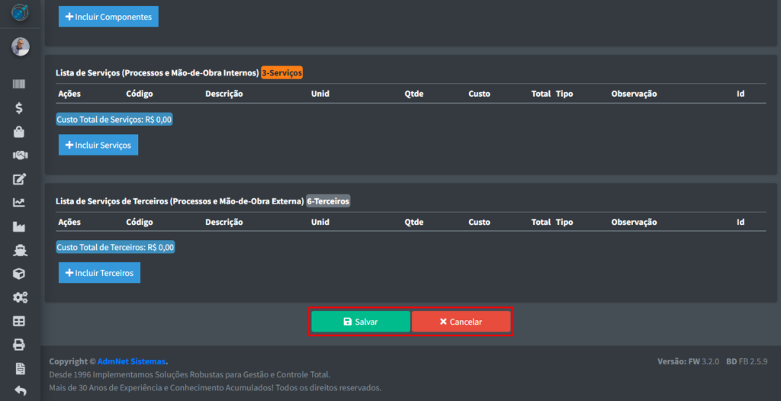Click the table grid sidebar icon
The height and width of the screenshot is (401, 781).
[x=20, y=321]
